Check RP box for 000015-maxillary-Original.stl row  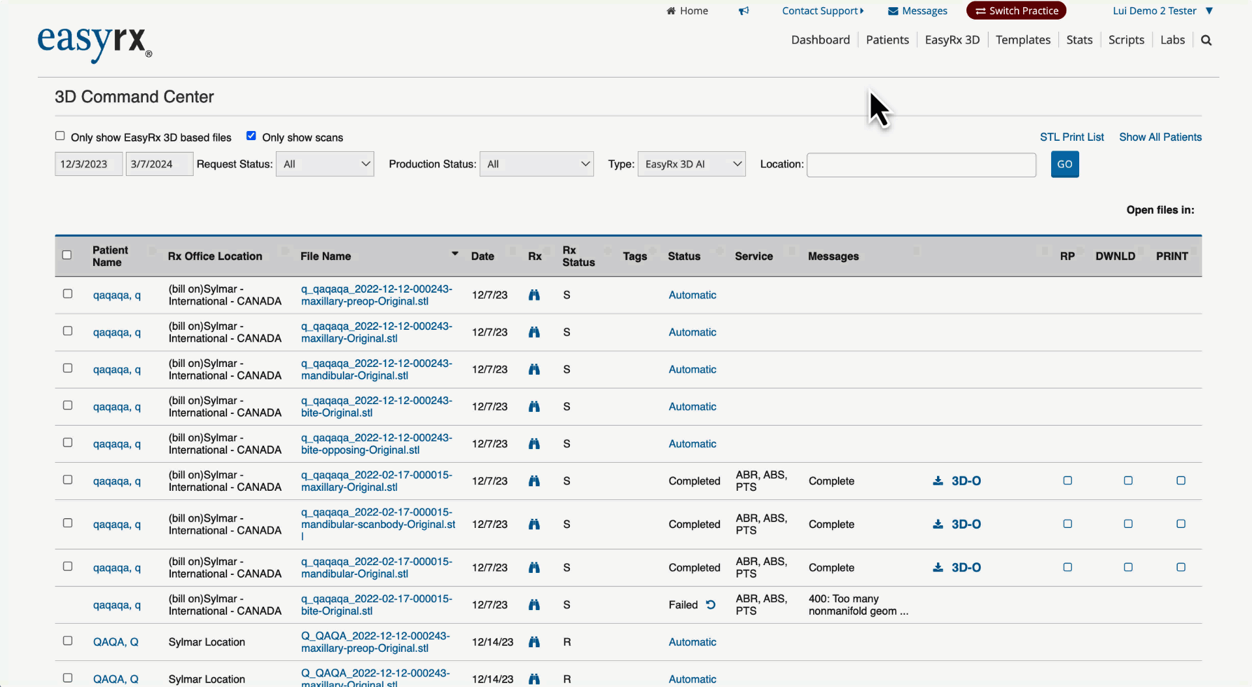1067,480
